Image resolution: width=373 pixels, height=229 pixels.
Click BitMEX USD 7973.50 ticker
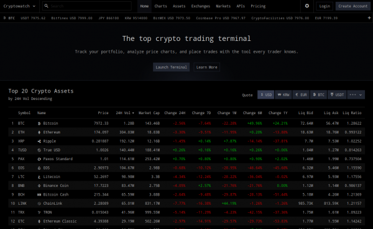click(x=172, y=18)
